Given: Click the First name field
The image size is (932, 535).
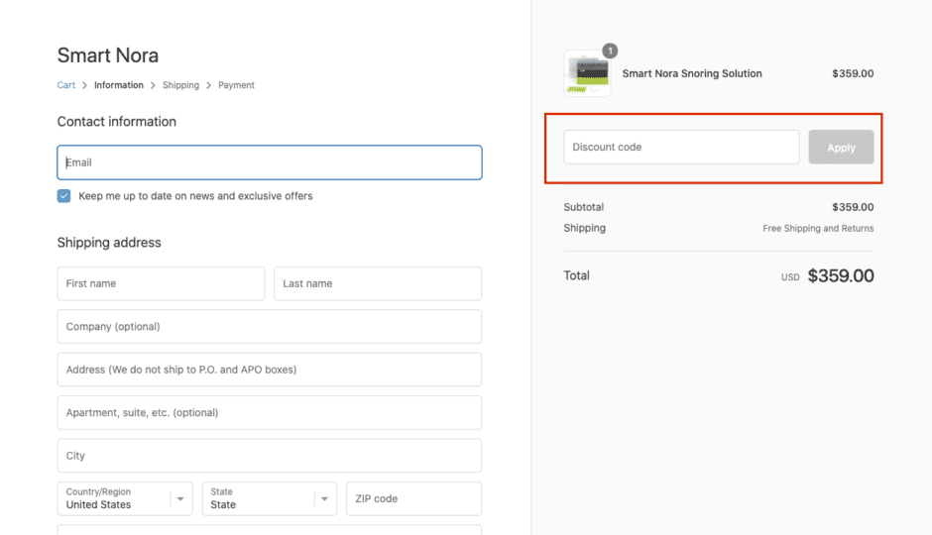Looking at the screenshot, I should pos(161,283).
